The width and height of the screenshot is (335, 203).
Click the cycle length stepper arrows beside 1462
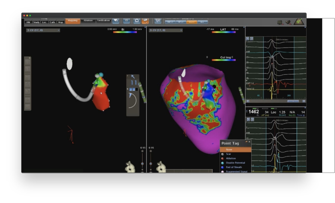click(247, 112)
